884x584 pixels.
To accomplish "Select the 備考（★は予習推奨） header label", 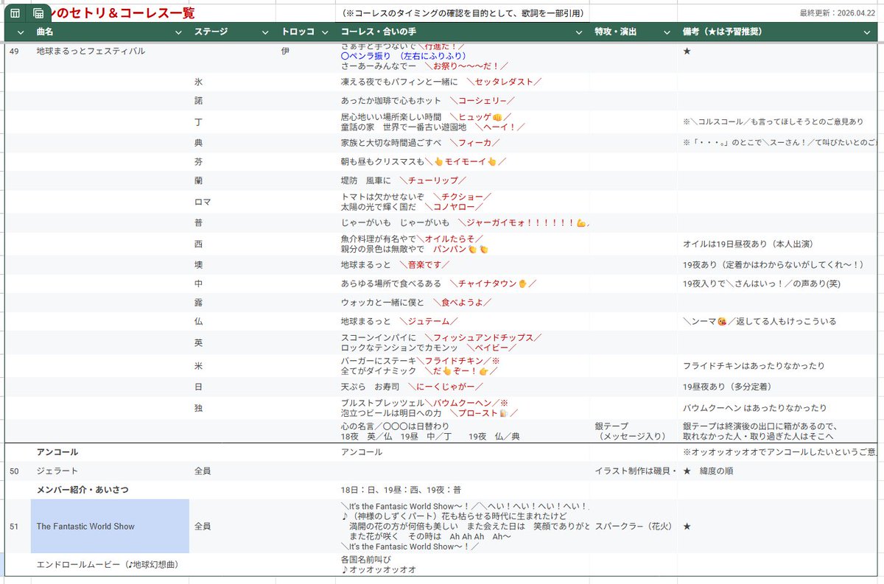I will 722,32.
